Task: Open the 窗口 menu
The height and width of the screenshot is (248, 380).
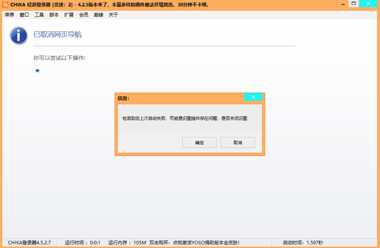Action: [x=24, y=15]
